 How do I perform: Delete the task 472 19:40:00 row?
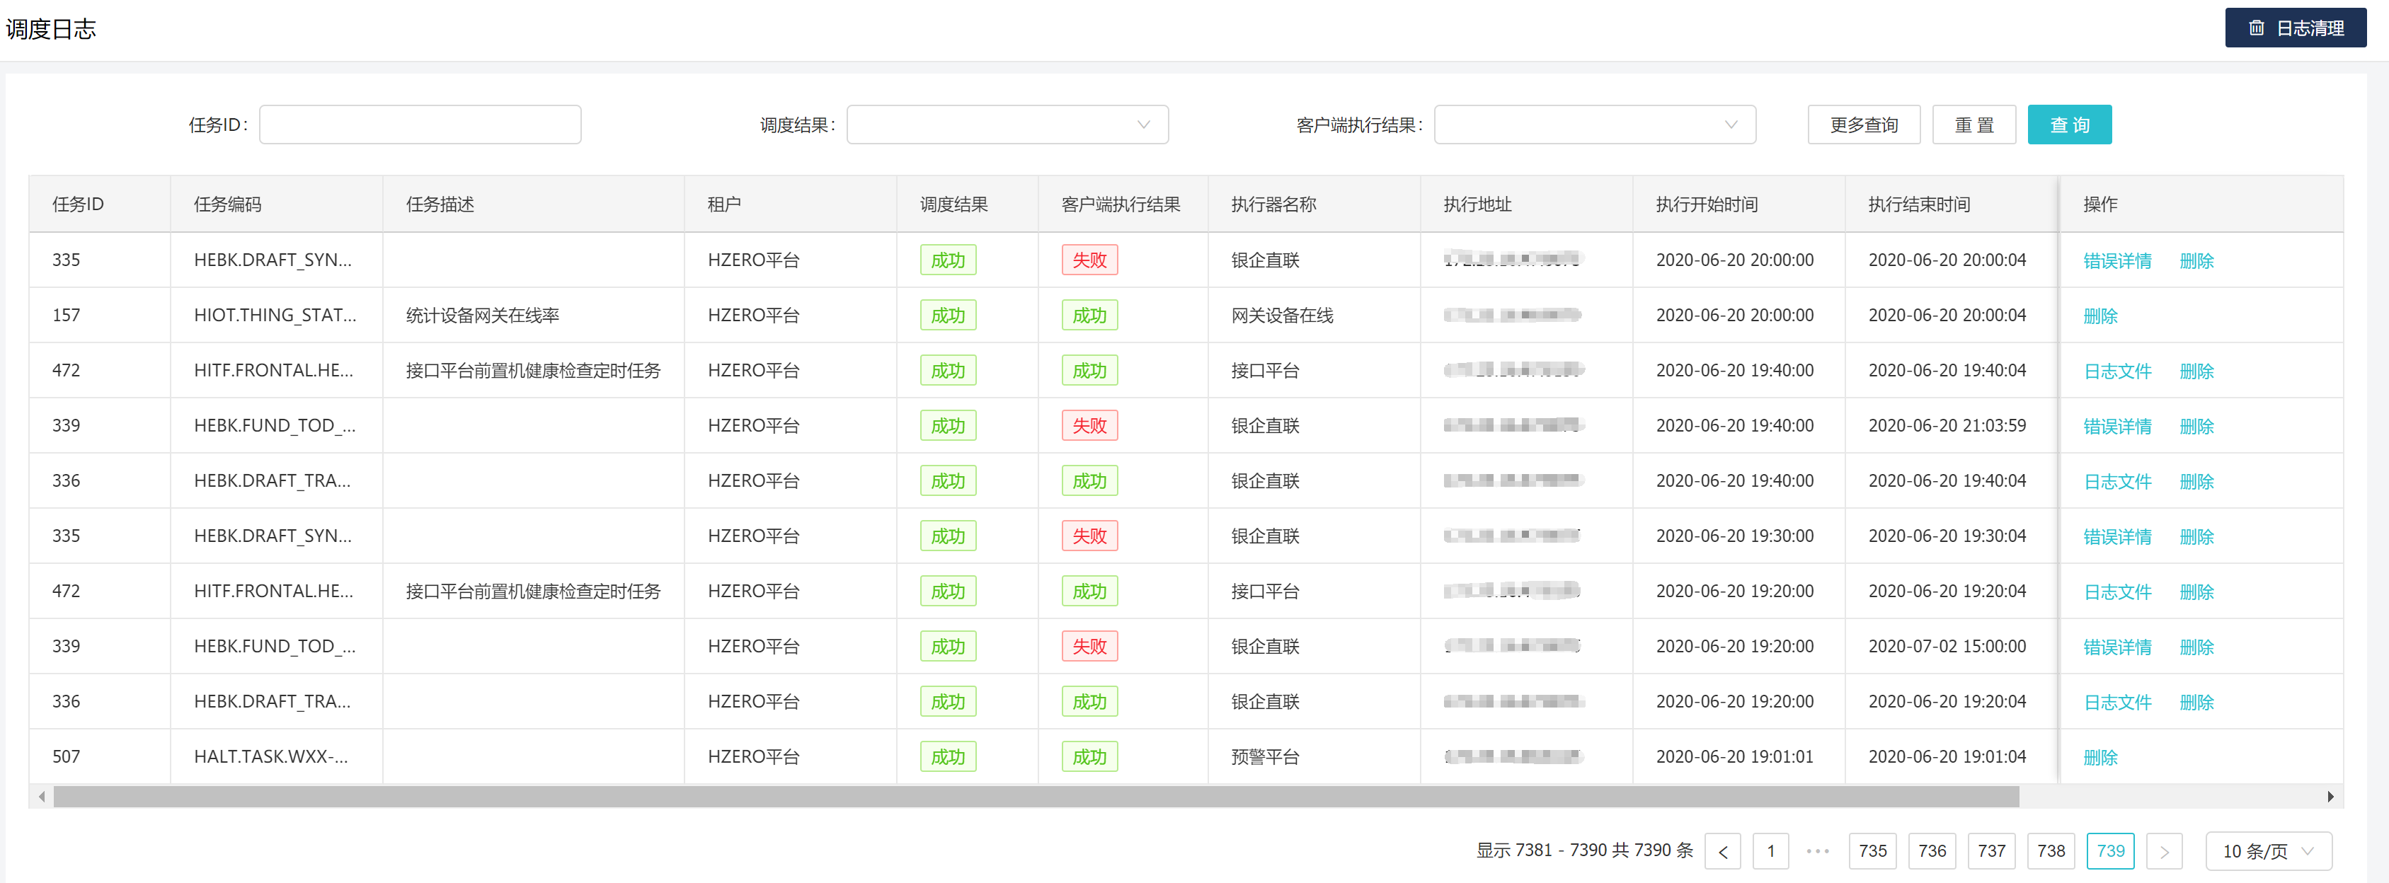tap(2196, 371)
